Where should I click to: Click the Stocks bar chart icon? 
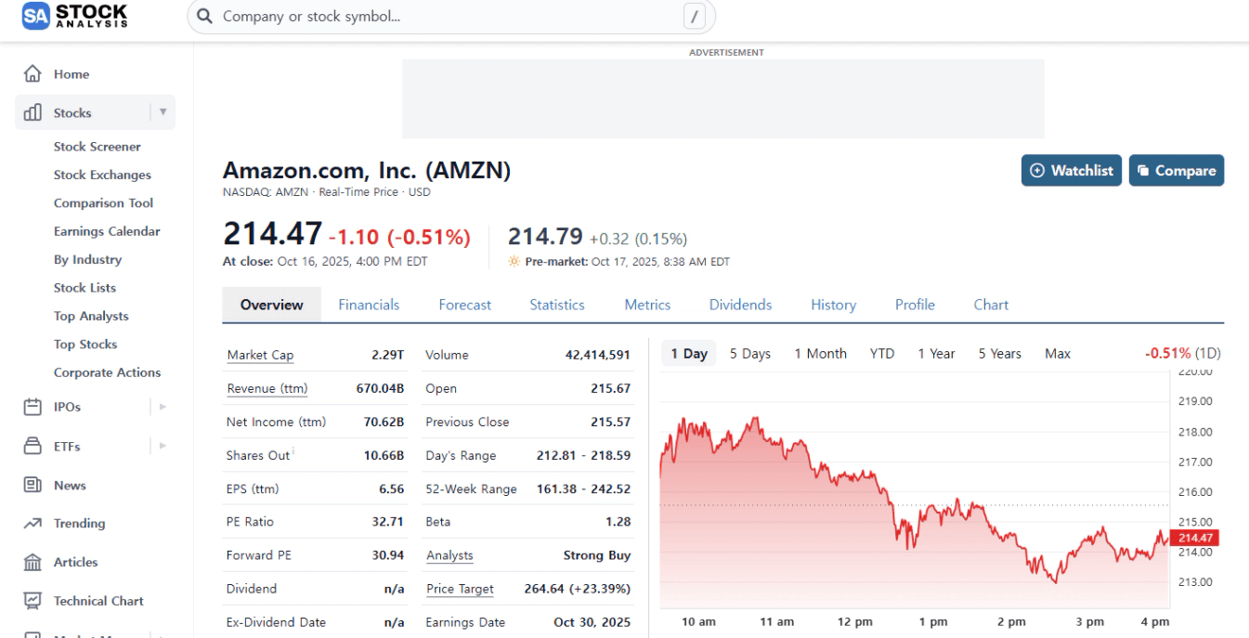coord(33,113)
